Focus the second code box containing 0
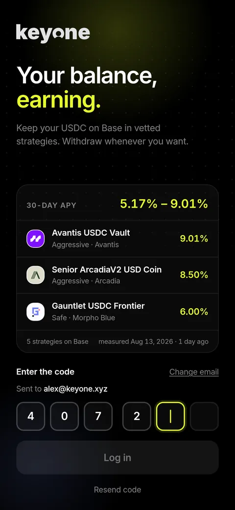The image size is (235, 510). pos(64,416)
